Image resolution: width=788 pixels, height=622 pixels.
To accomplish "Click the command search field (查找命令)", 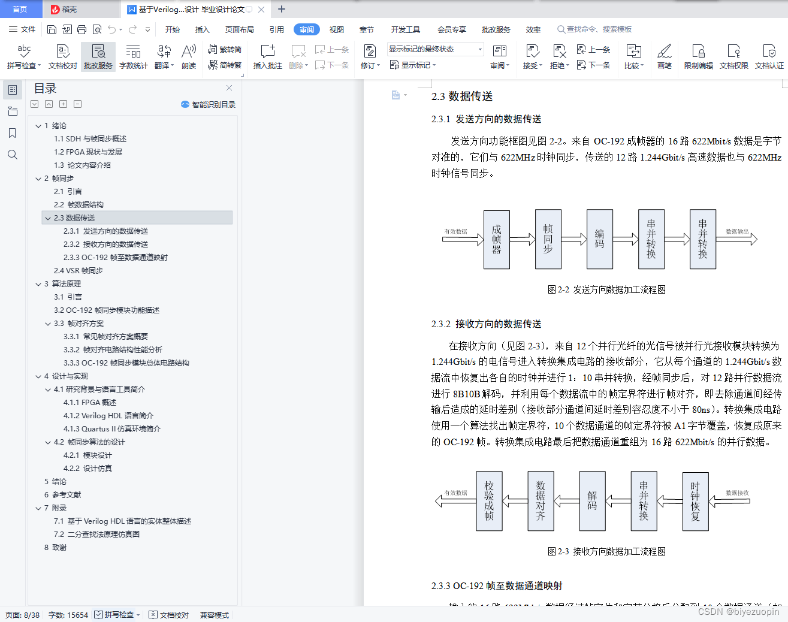I will (x=595, y=29).
